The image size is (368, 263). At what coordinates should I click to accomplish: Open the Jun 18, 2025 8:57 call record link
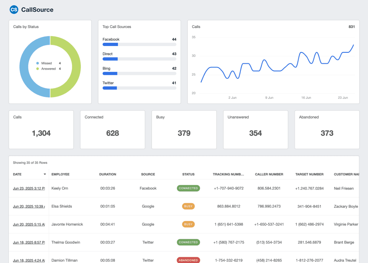pyautogui.click(x=29, y=242)
